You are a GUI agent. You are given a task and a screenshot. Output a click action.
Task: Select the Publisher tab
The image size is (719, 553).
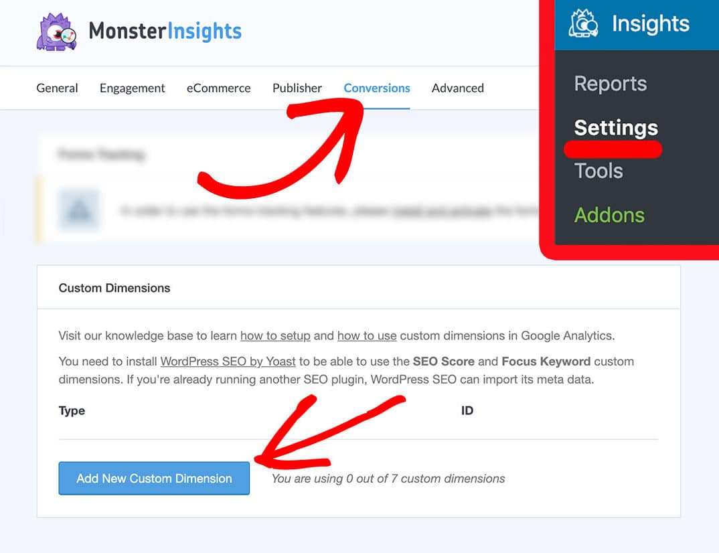click(x=297, y=88)
